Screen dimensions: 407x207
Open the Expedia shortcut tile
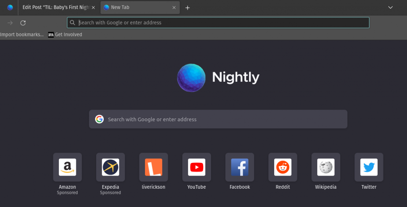pyautogui.click(x=110, y=167)
